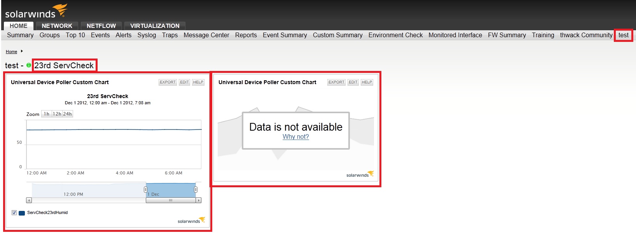636x233 pixels.
Task: Open the thwack Community link
Action: point(586,35)
